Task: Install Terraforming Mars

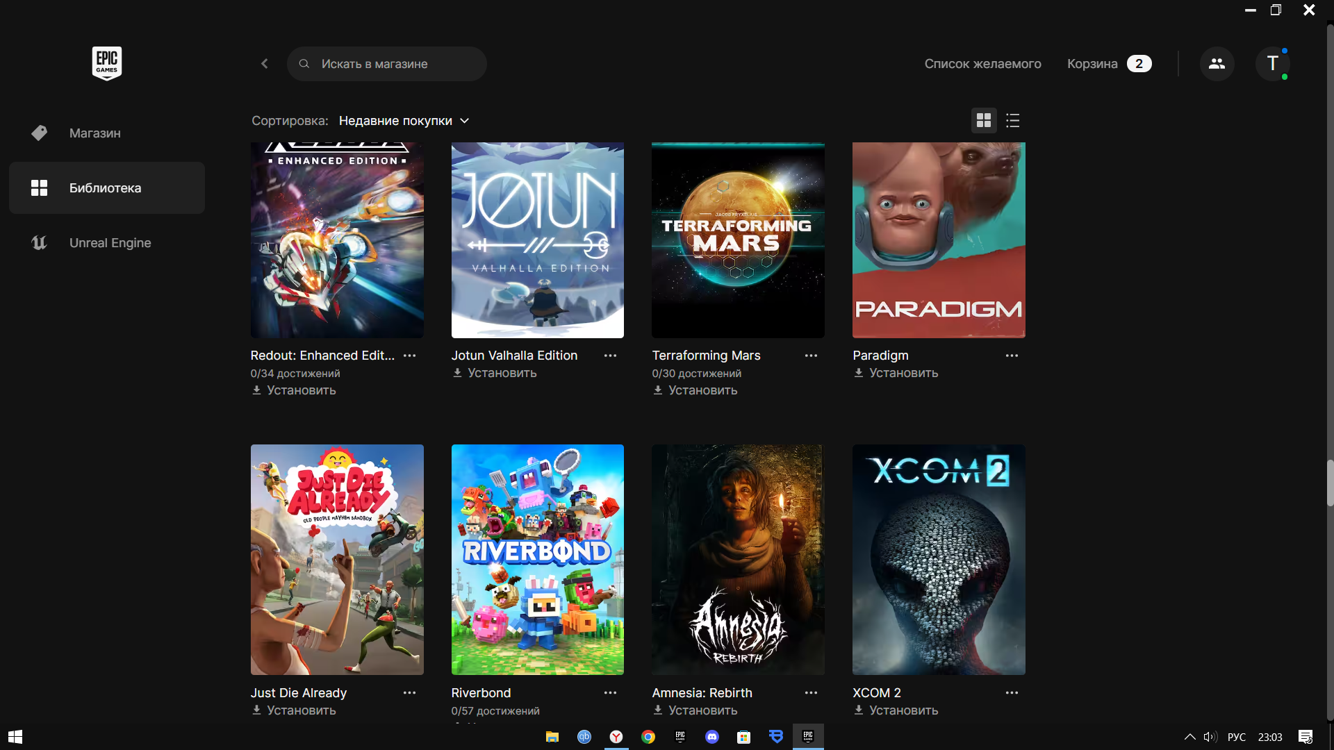Action: click(x=695, y=390)
